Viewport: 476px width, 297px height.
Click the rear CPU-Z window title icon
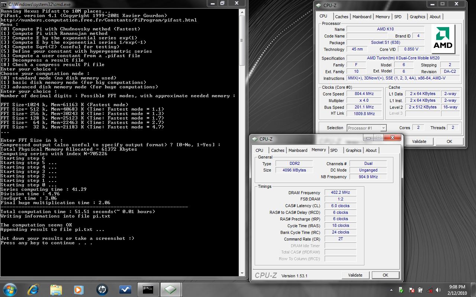tap(319, 5)
